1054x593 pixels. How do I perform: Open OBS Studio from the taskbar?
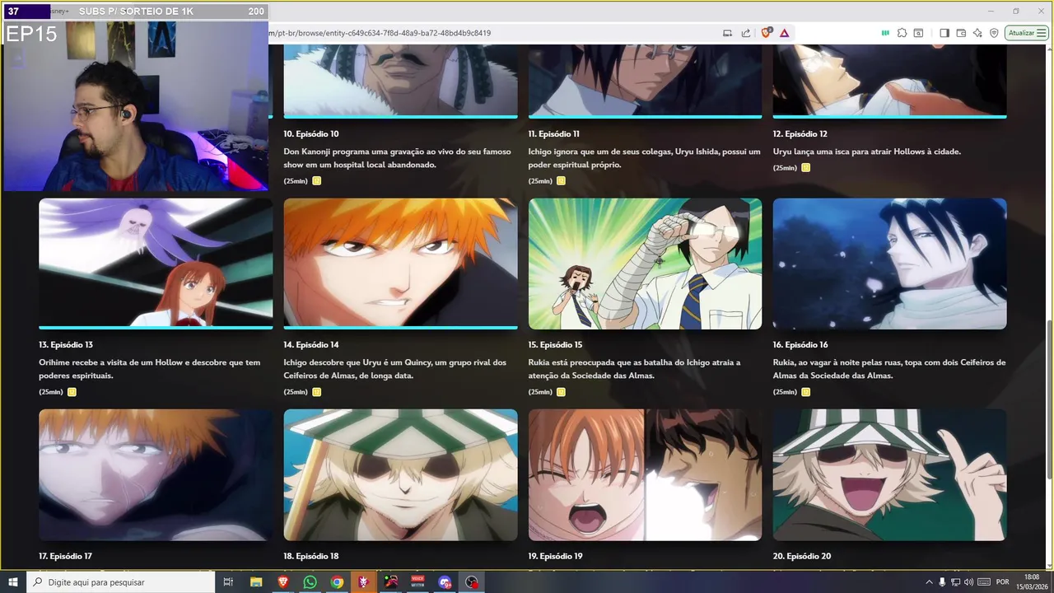472,581
